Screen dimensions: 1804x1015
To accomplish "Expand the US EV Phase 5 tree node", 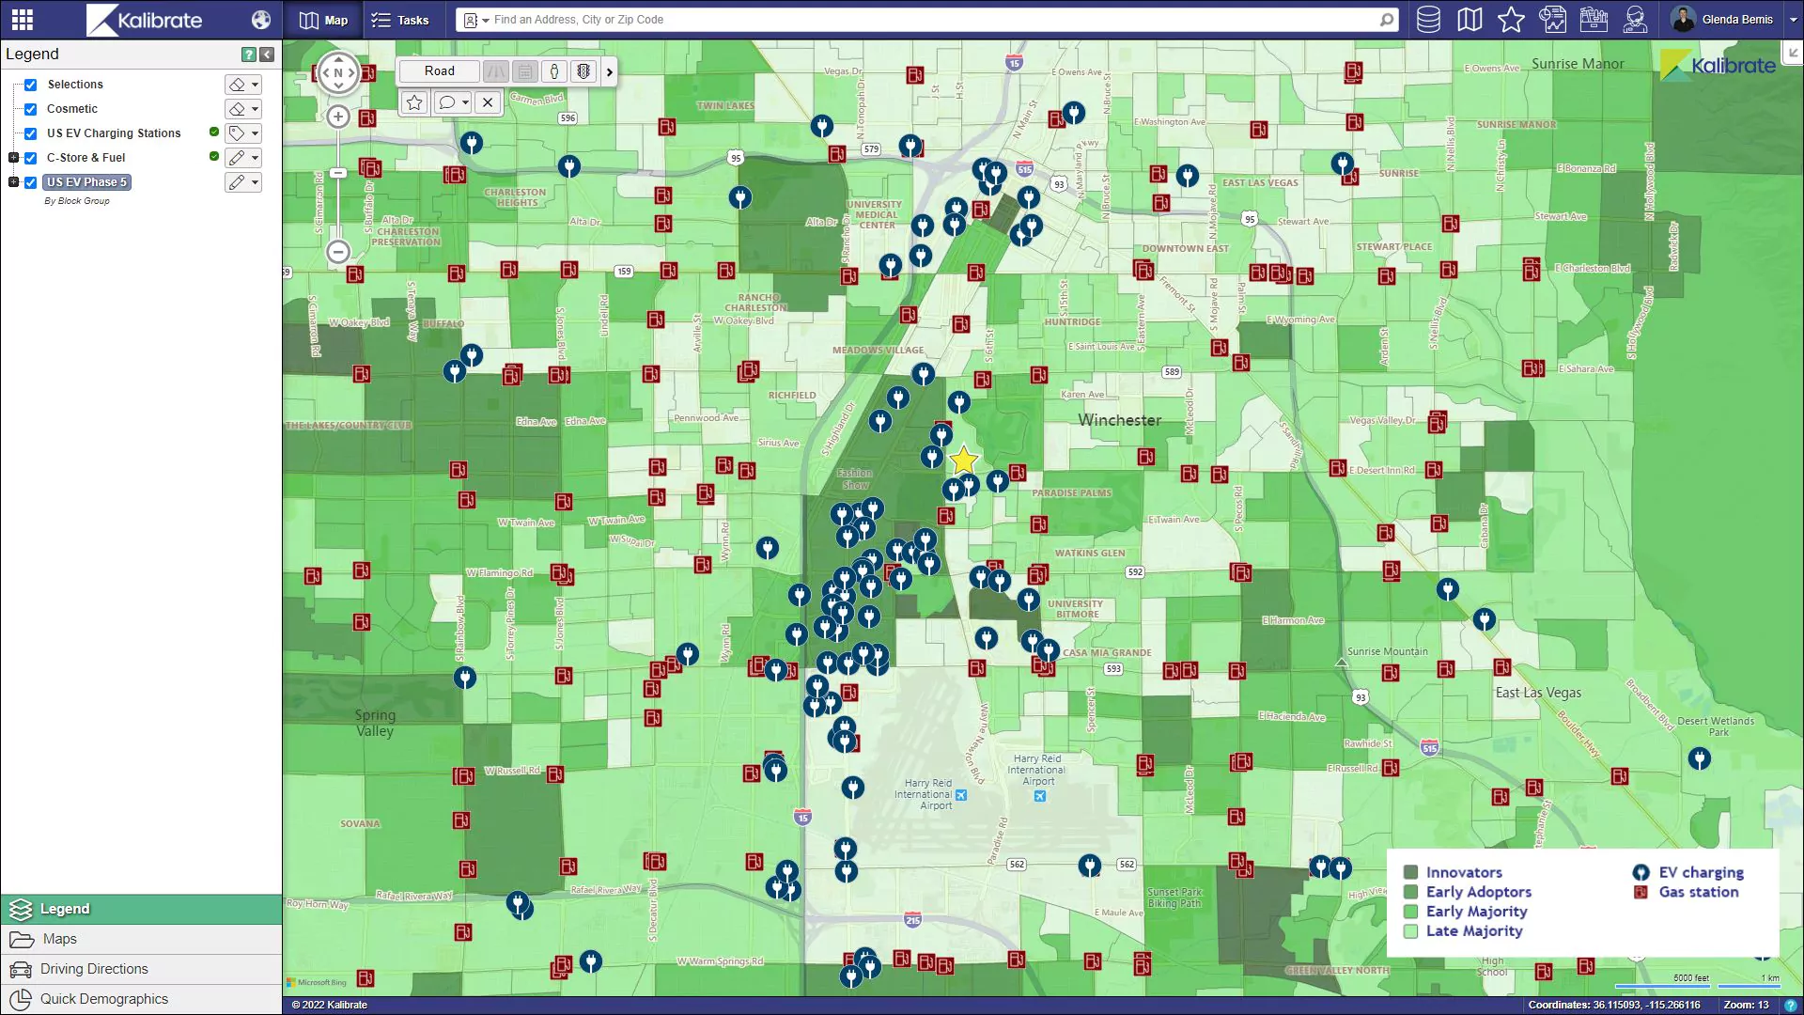I will coord(14,182).
